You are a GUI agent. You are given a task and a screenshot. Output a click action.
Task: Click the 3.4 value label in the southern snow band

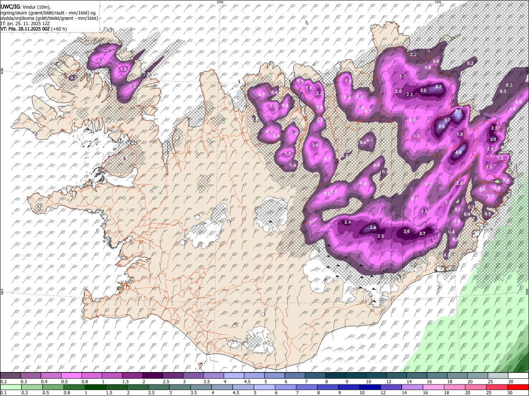point(372,227)
